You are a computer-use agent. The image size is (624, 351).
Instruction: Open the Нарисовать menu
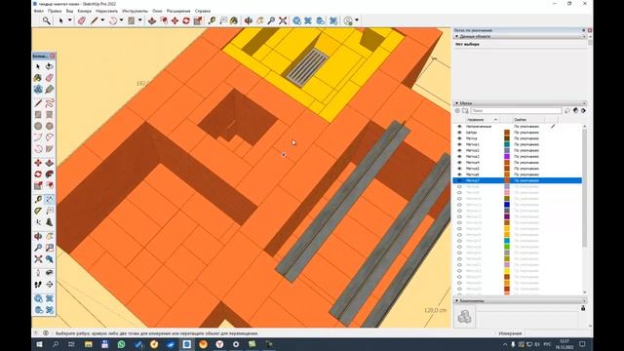(106, 11)
